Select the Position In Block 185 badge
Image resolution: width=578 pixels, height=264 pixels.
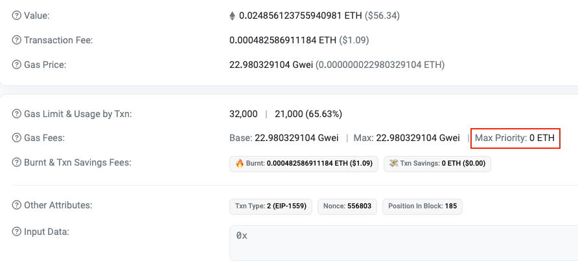click(x=422, y=206)
